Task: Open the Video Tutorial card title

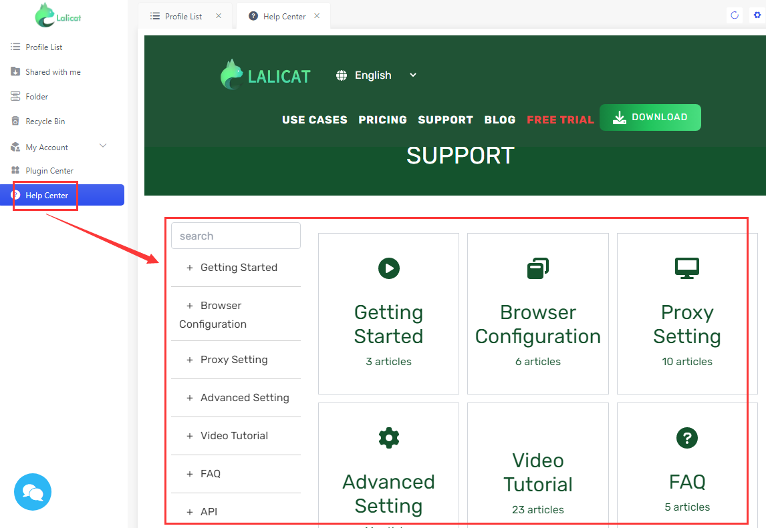Action: point(538,473)
